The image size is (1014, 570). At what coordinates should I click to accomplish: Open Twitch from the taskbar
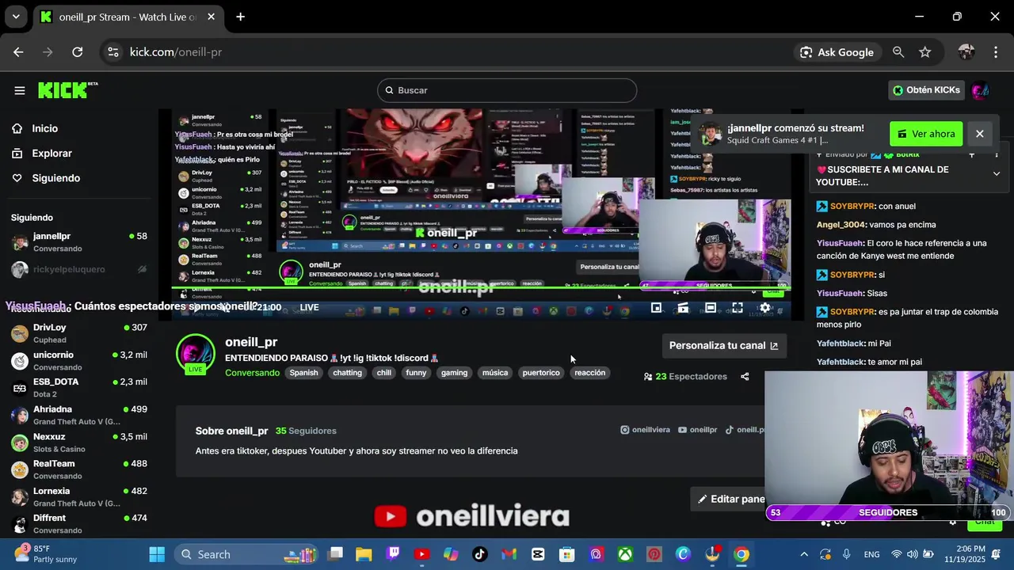393,554
